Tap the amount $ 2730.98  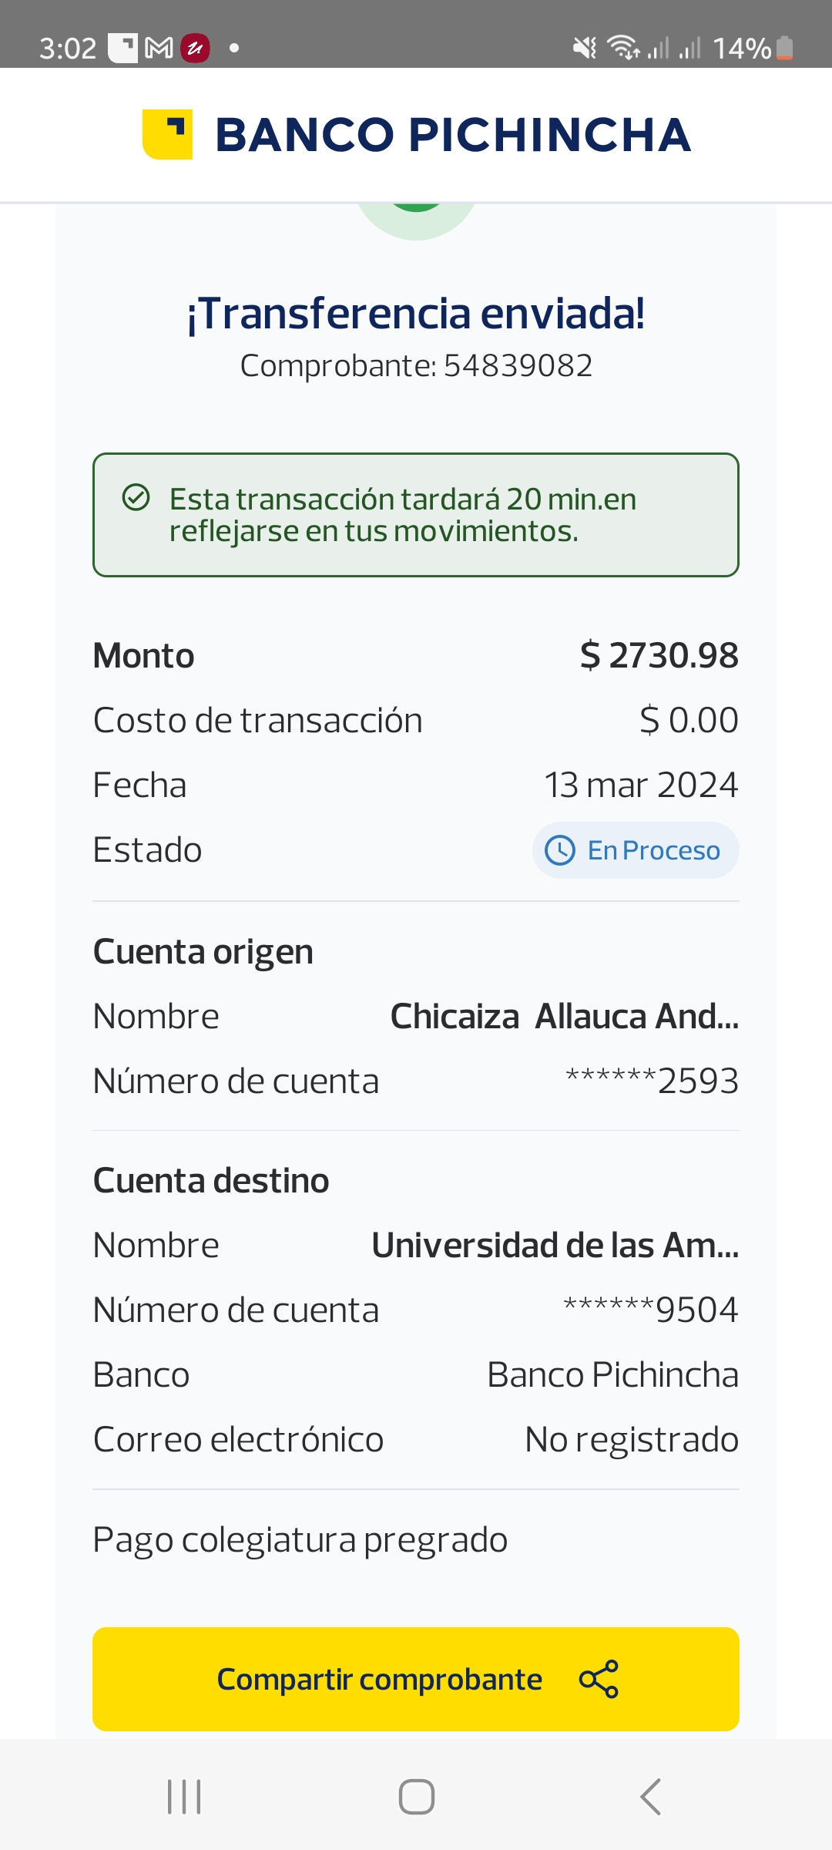click(x=659, y=655)
